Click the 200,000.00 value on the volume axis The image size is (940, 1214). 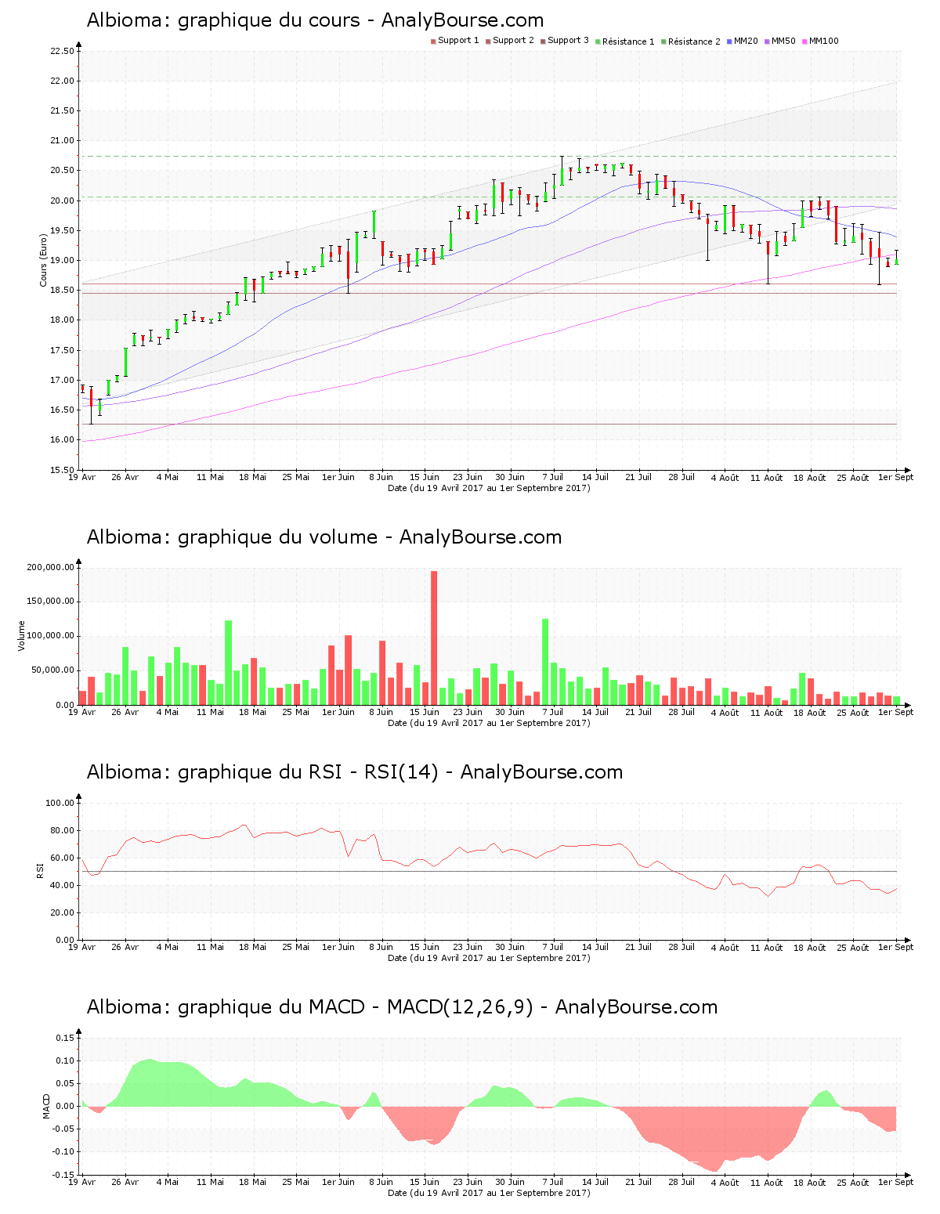[x=51, y=568]
